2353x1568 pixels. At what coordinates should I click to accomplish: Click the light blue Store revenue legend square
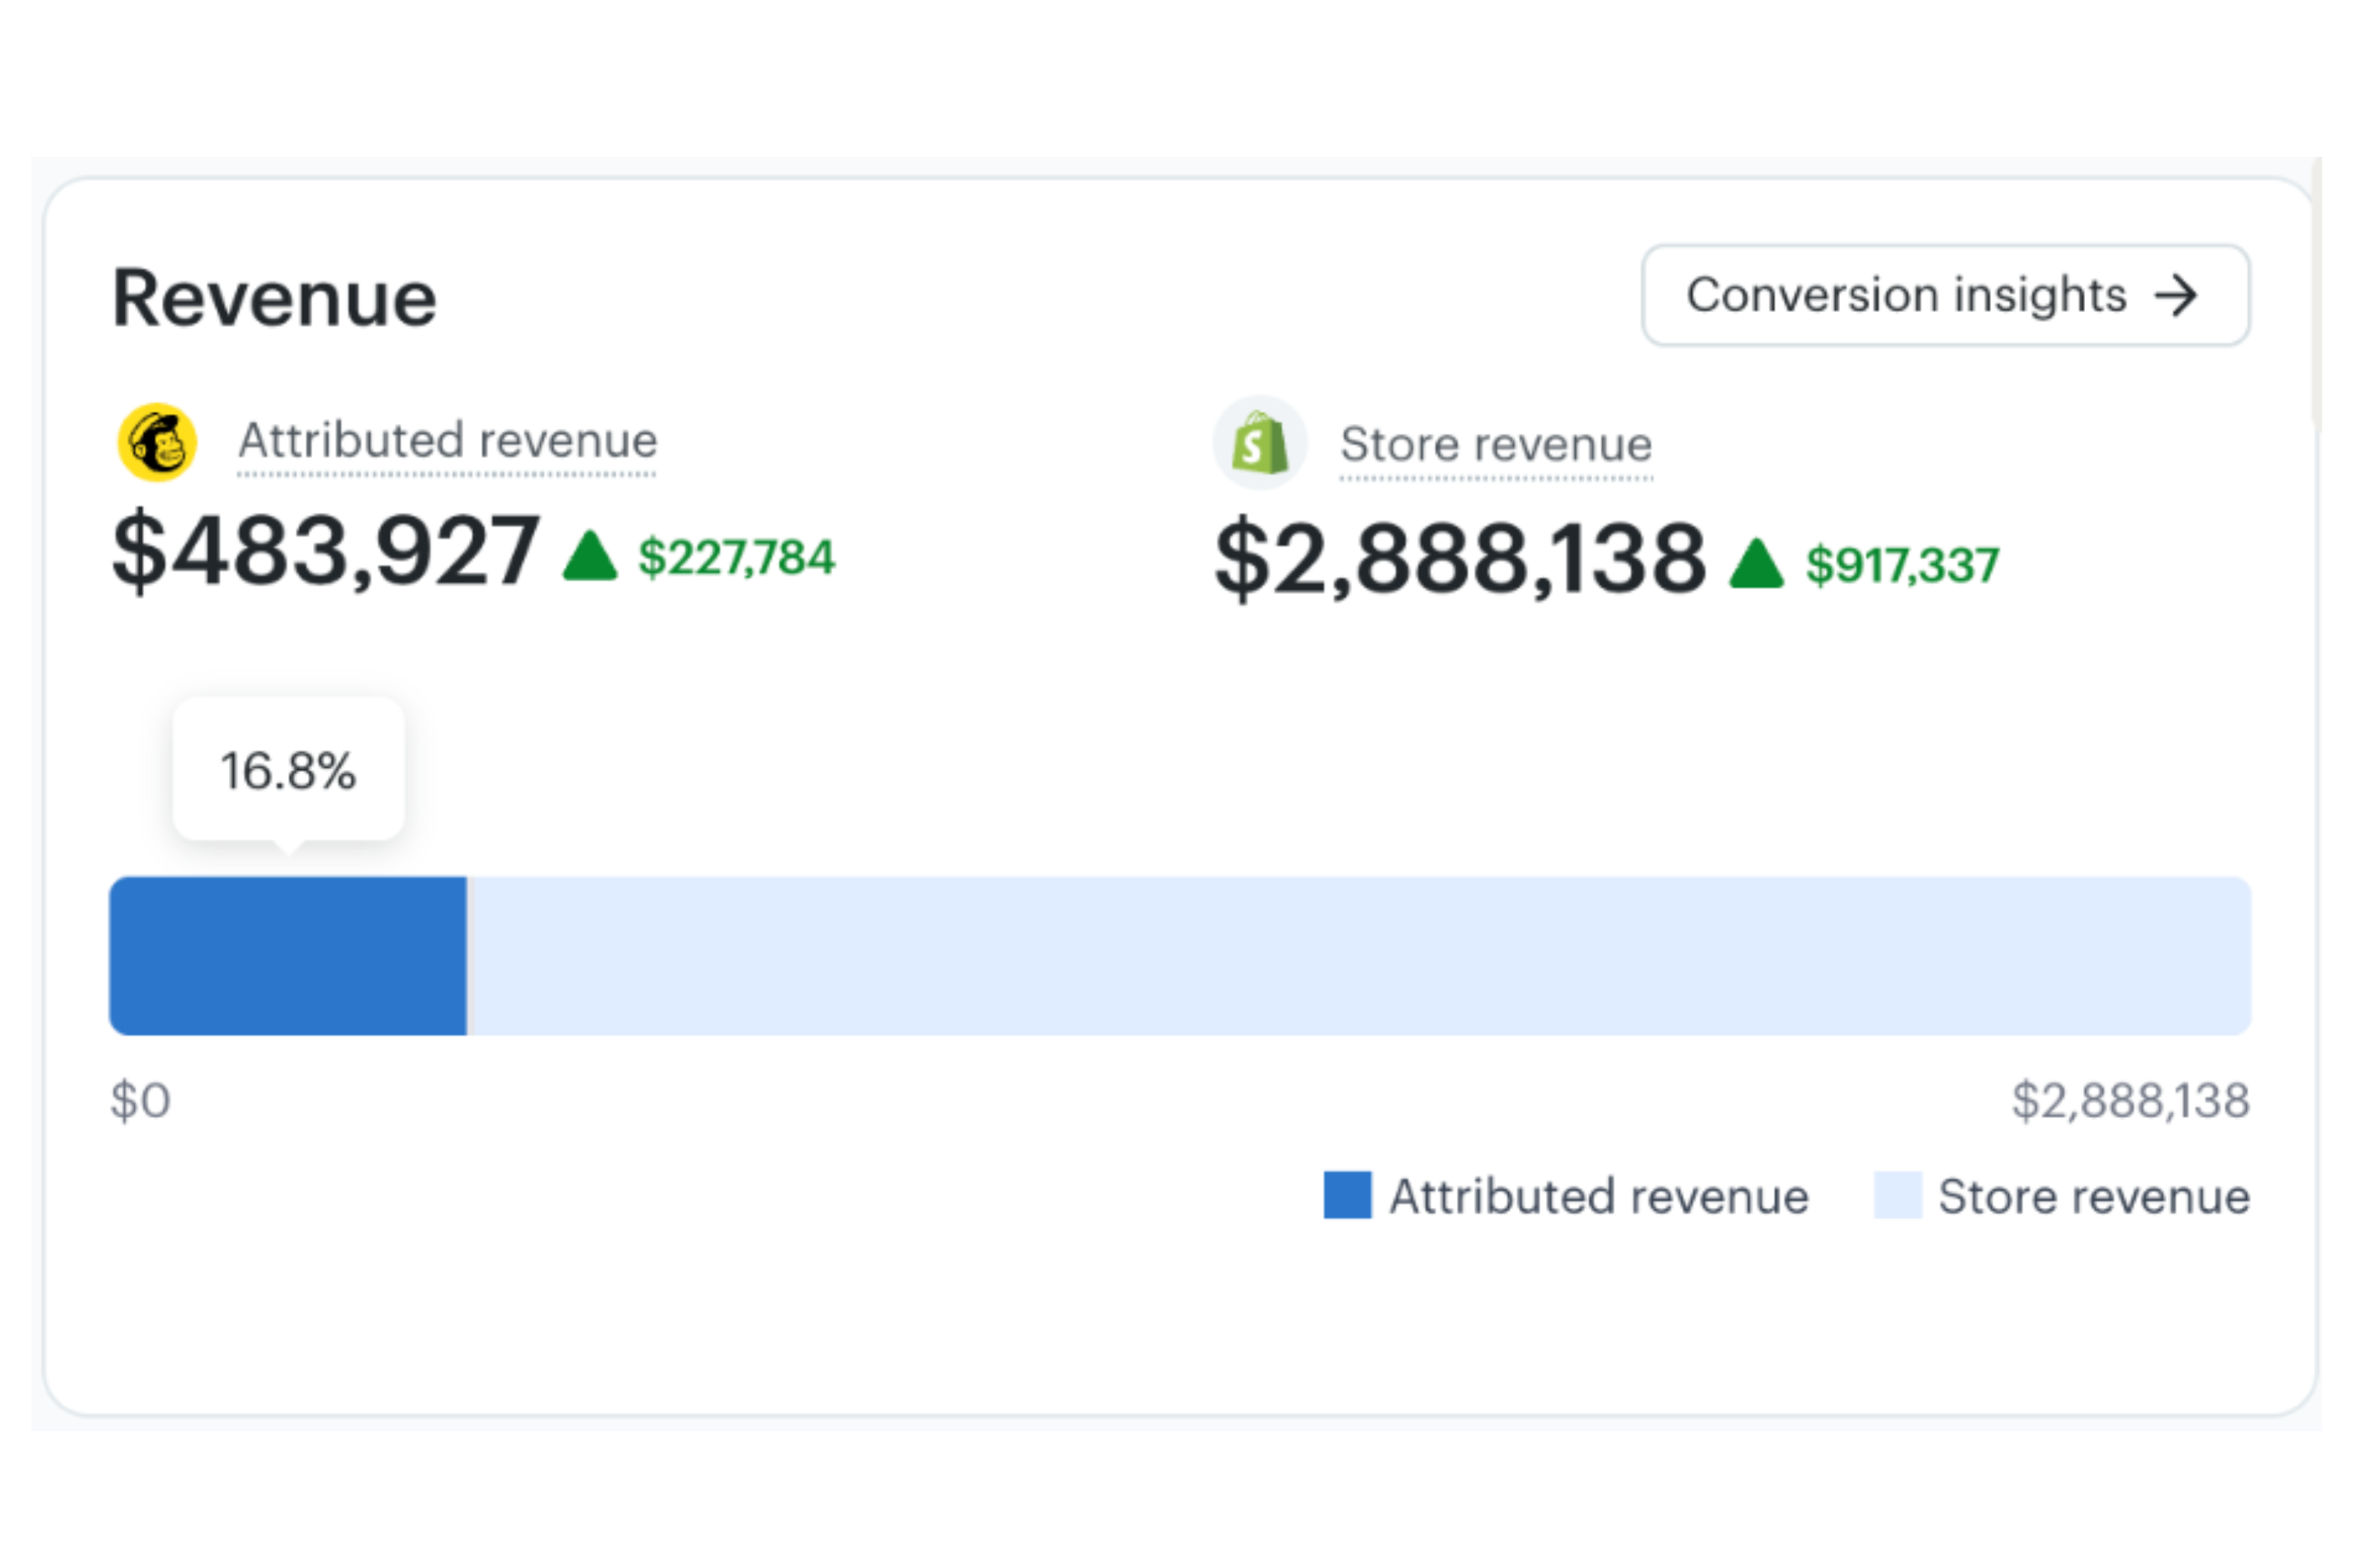tap(1897, 1195)
